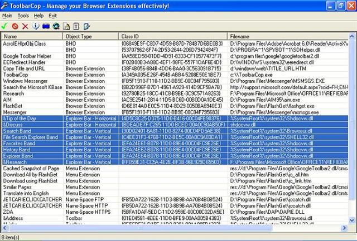Select the Explorer Band row

[175, 156]
